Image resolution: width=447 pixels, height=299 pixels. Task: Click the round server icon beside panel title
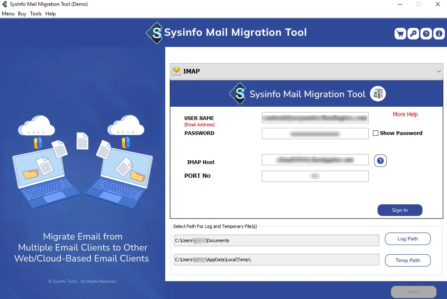coord(378,93)
